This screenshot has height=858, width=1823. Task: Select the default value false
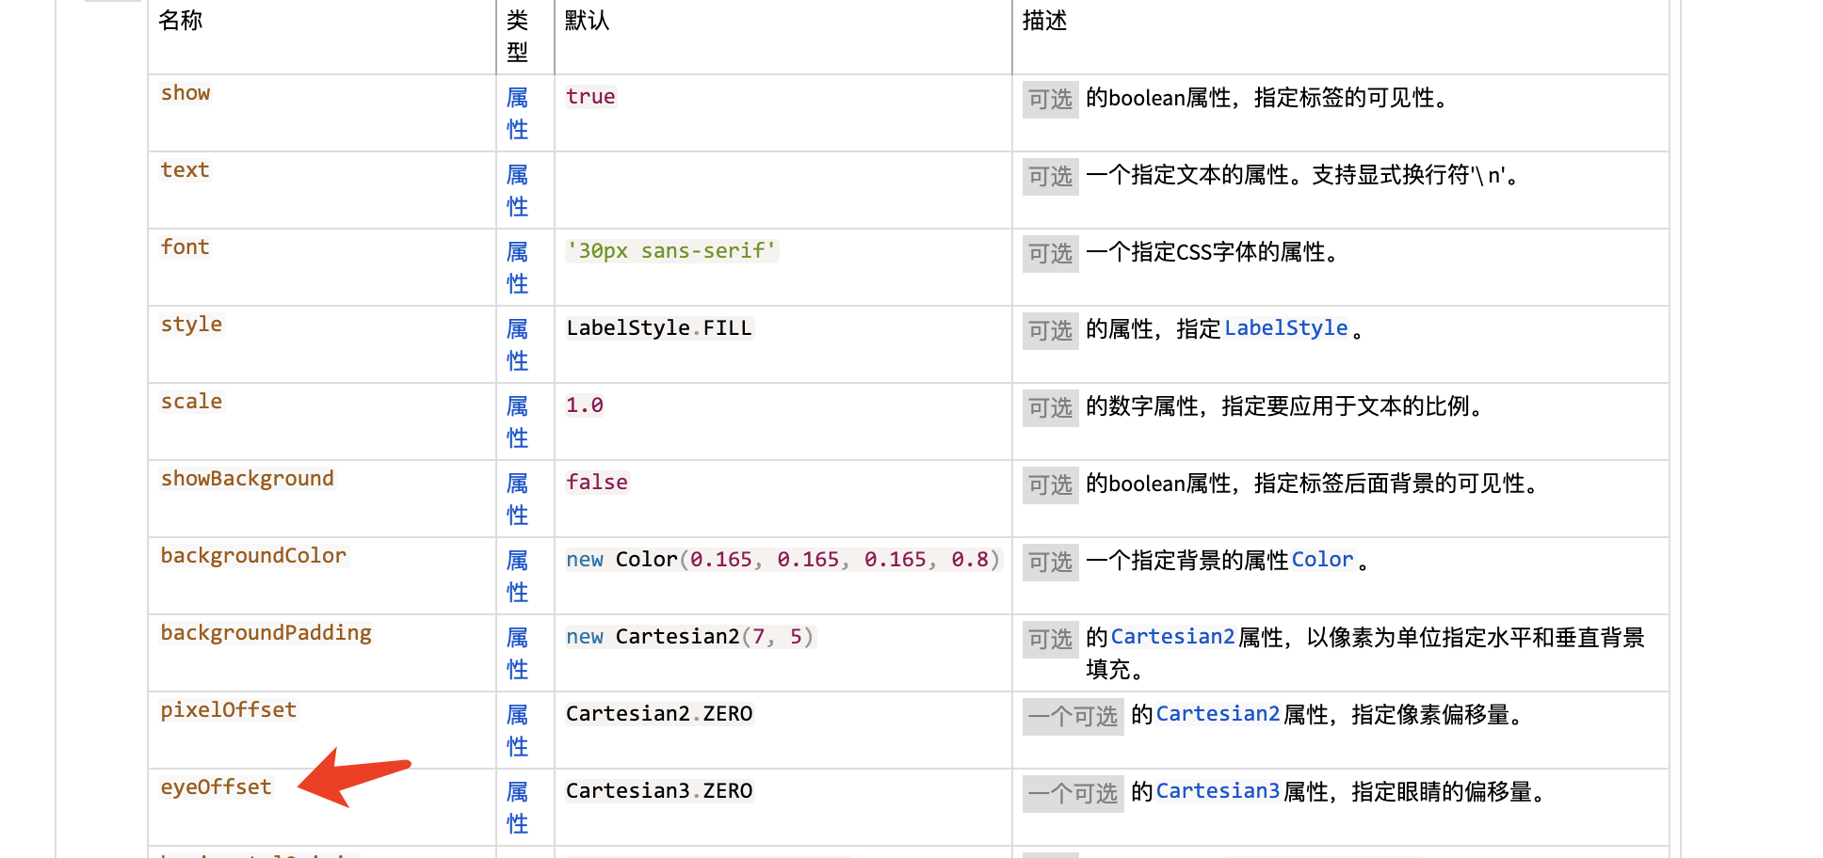[x=597, y=483]
